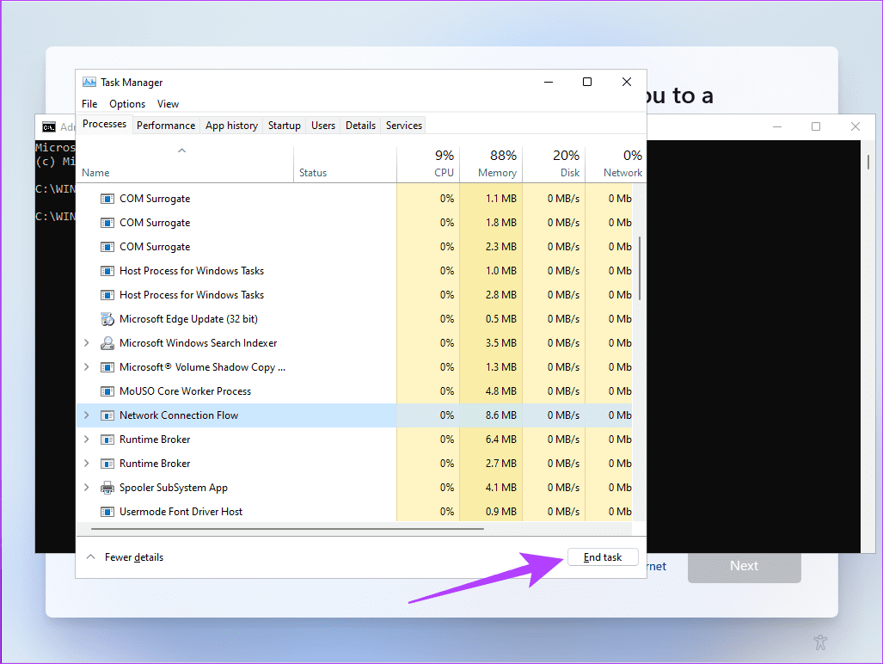Click the process list vertical scrollbar
This screenshot has height=664, width=883.
click(x=640, y=267)
